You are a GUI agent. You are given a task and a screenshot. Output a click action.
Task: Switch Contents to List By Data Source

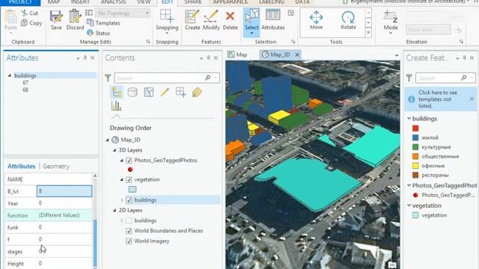[x=132, y=93]
